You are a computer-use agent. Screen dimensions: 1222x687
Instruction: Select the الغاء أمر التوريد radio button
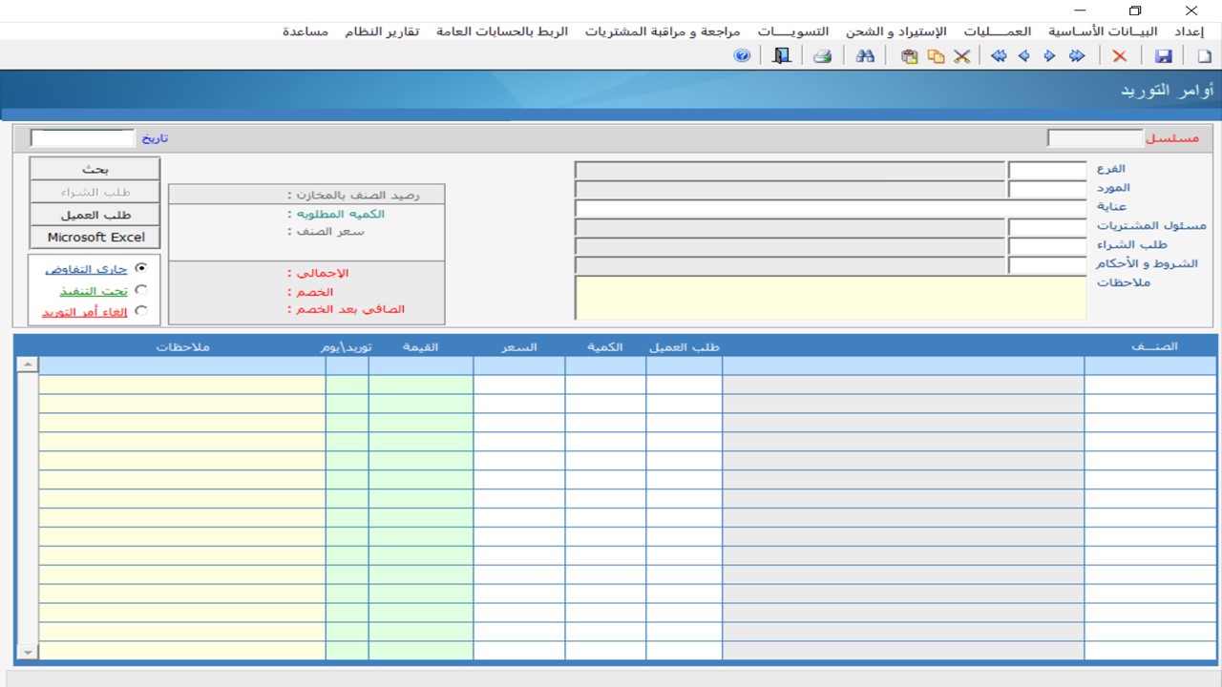(x=141, y=311)
